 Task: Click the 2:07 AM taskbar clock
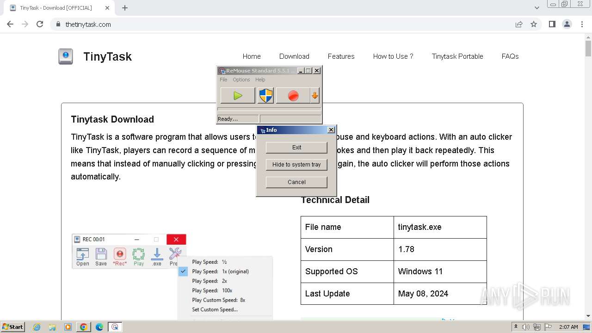(x=569, y=327)
